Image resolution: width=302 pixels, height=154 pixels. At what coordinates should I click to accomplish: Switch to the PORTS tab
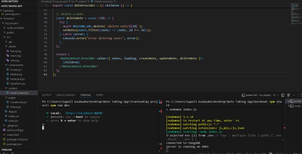100,95
